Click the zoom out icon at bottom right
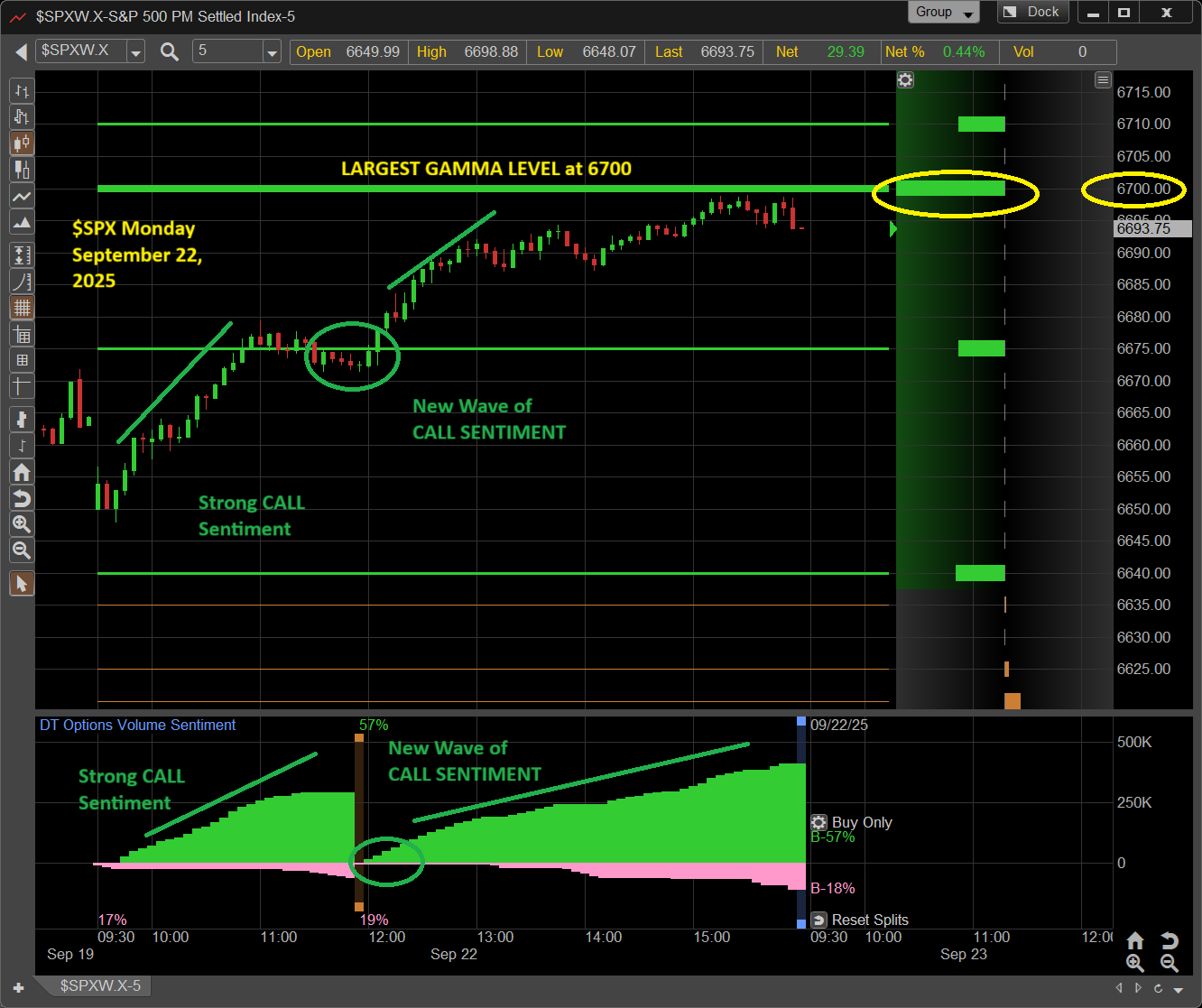This screenshot has height=1008, width=1202. point(1169,964)
